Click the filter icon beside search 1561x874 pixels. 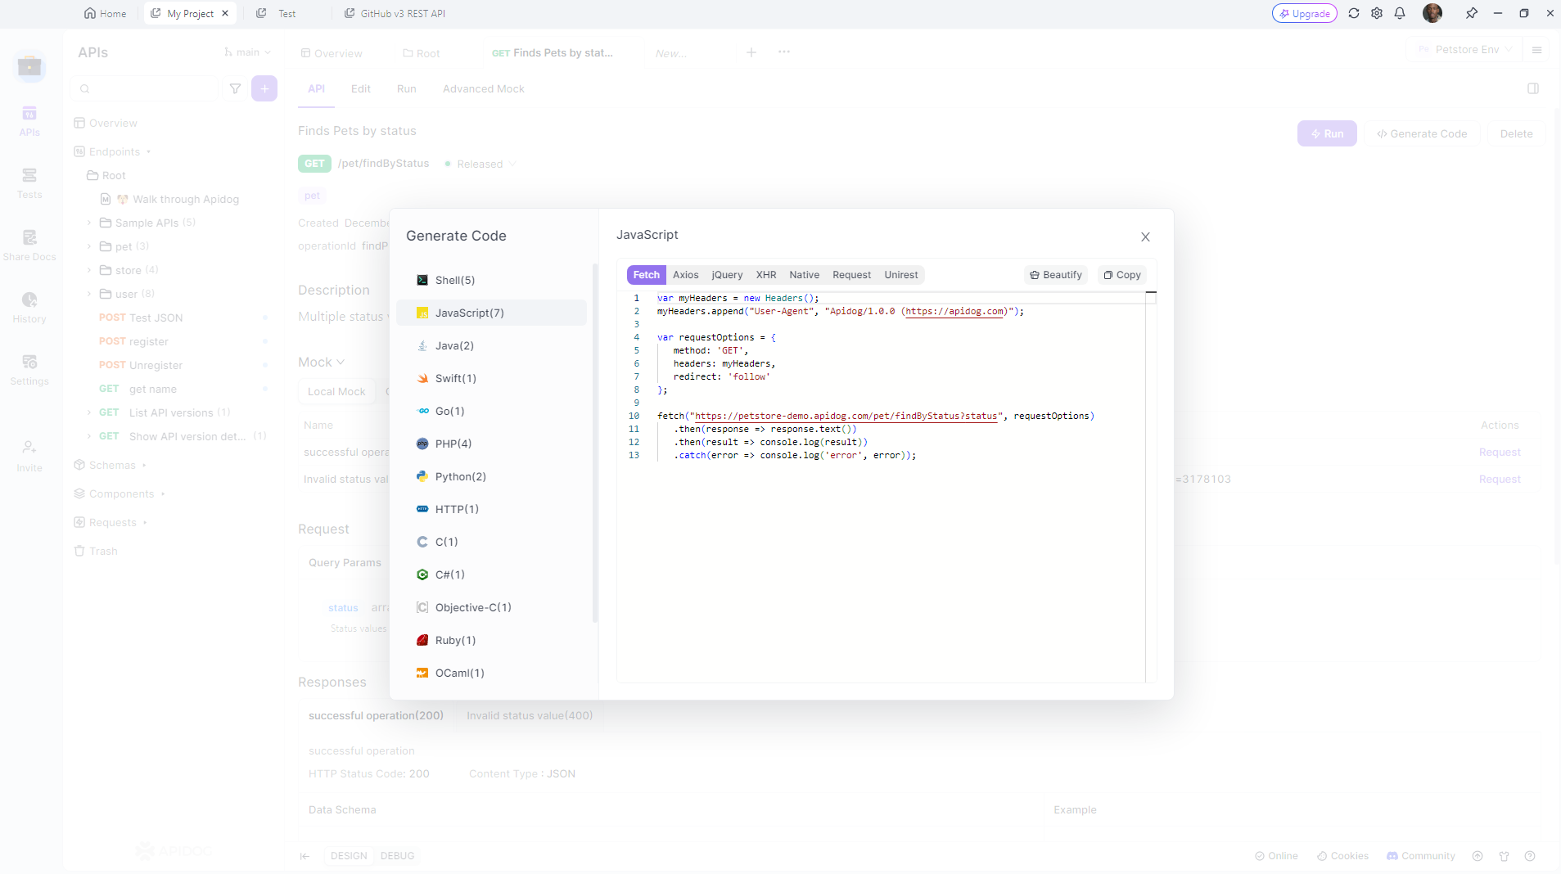point(235,88)
